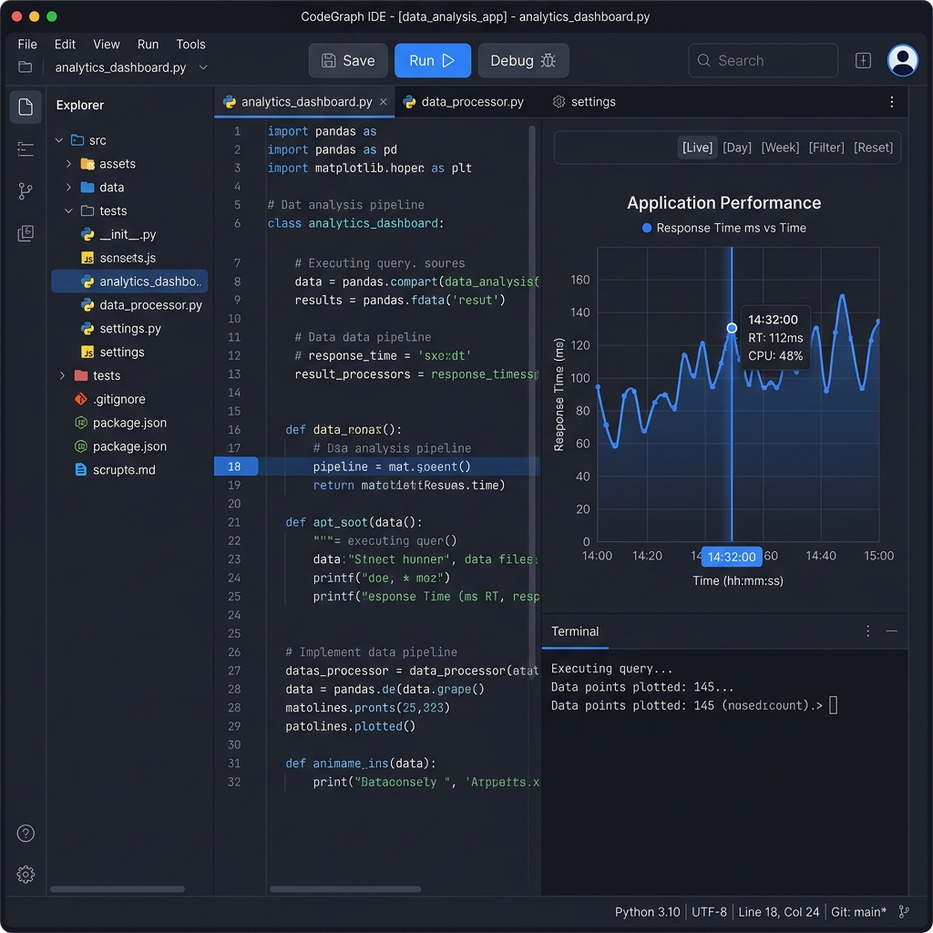Open the analytics_dashboard.py file dropdown arrow
933x933 pixels.
[203, 67]
